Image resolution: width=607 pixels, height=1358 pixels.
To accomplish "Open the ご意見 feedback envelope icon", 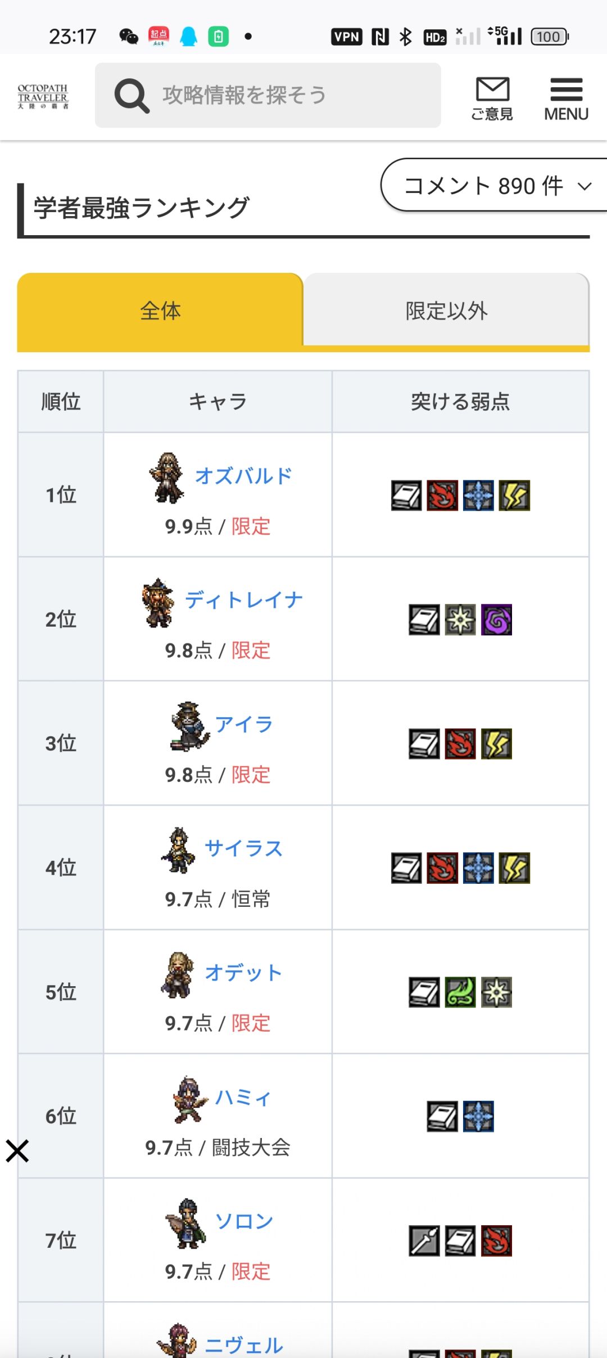I will coord(492,98).
